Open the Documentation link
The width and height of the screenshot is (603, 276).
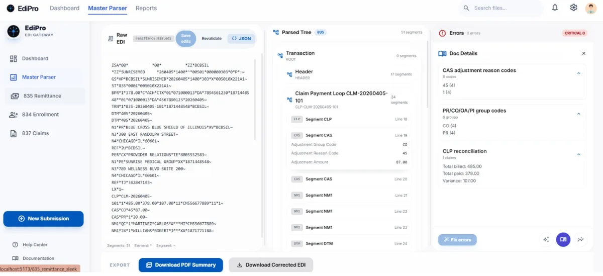[33, 258]
